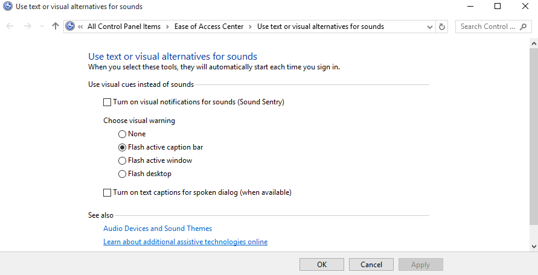
Task: Select the None visual warning option
Action: click(x=122, y=134)
